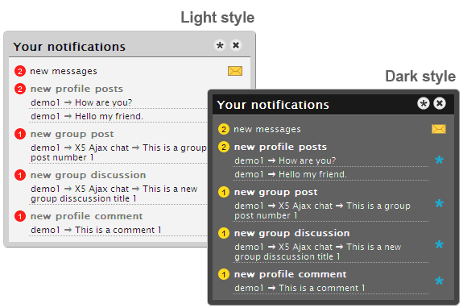467x308 pixels.
Task: Open group disscussion title 1 in Light panel
Action: tap(114, 194)
